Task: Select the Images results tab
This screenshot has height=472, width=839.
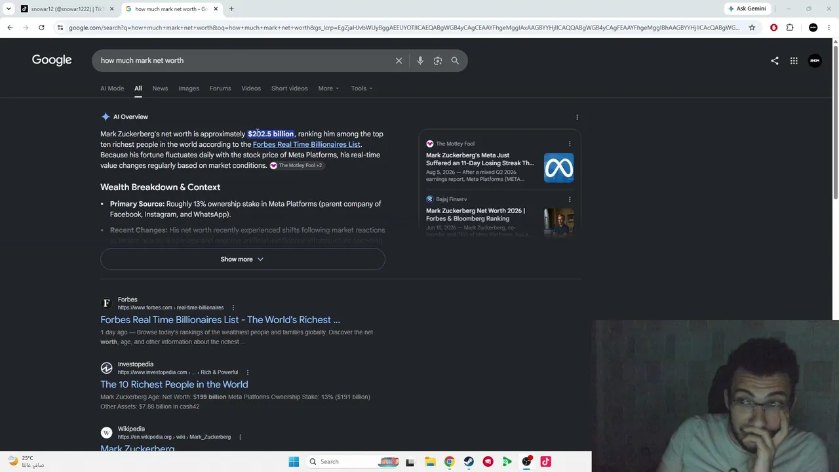Action: click(189, 88)
